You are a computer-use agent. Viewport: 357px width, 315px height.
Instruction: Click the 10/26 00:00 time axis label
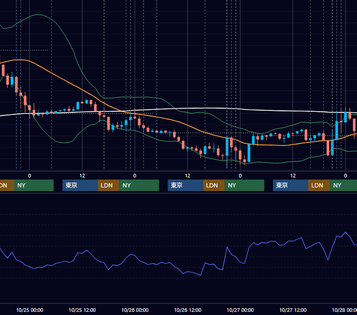[135, 310]
